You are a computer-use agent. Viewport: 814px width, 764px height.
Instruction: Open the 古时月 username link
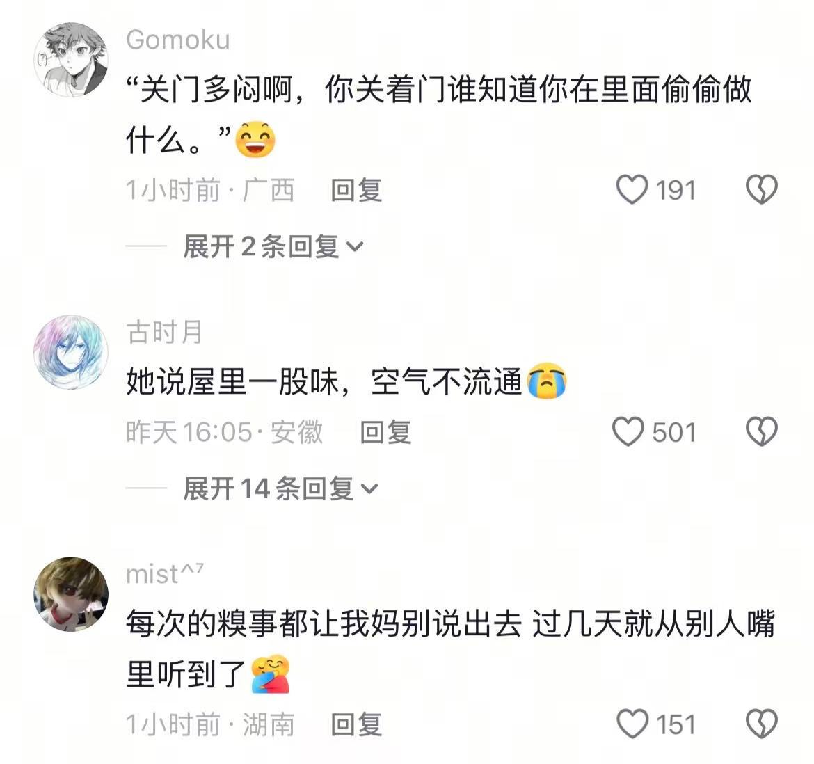point(165,332)
